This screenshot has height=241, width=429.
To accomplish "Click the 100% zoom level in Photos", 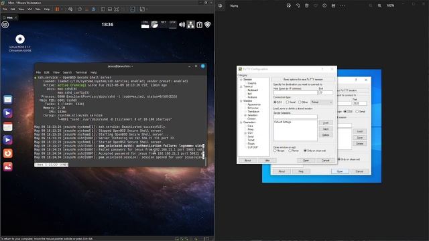I will 390,5.
